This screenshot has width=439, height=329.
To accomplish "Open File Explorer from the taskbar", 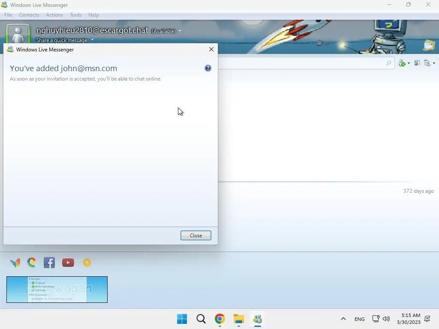I will pyautogui.click(x=239, y=319).
